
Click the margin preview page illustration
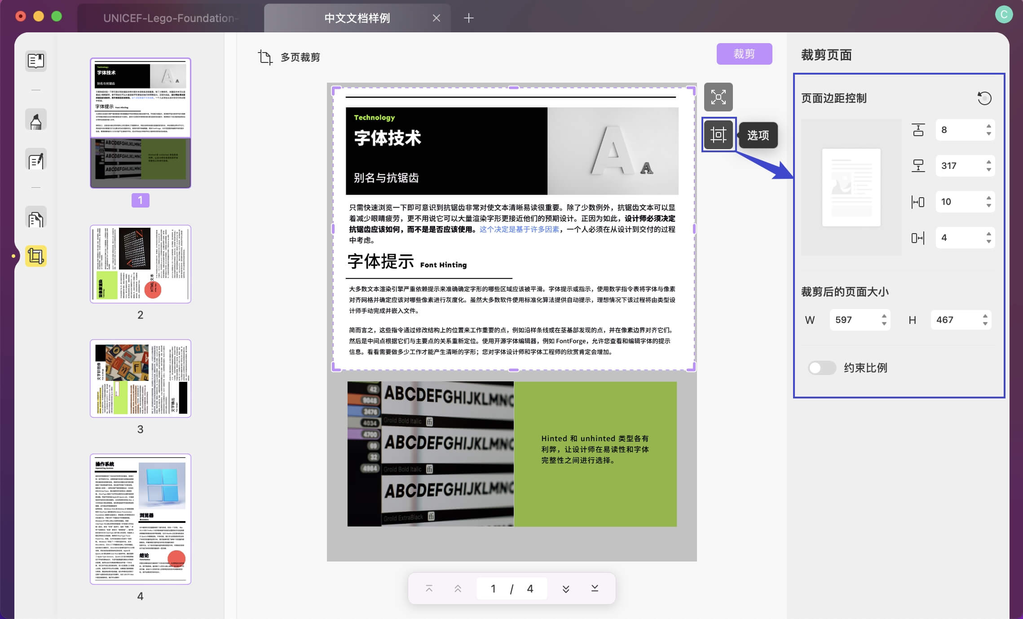851,187
